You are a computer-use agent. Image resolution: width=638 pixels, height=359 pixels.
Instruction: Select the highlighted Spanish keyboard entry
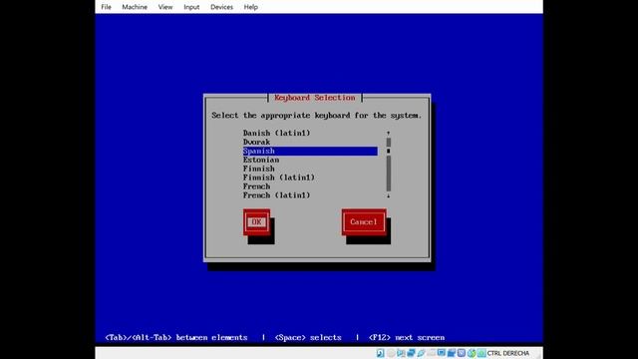tap(310, 151)
